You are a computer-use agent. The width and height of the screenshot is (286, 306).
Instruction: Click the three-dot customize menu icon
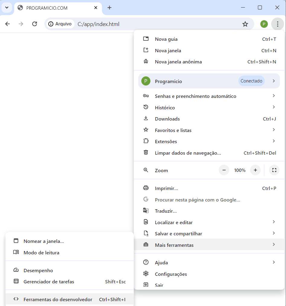pyautogui.click(x=278, y=24)
